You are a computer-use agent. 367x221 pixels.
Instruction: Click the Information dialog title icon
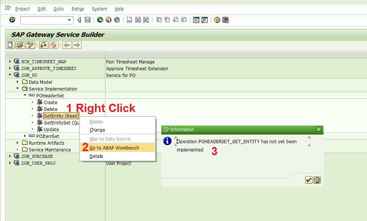(166, 130)
